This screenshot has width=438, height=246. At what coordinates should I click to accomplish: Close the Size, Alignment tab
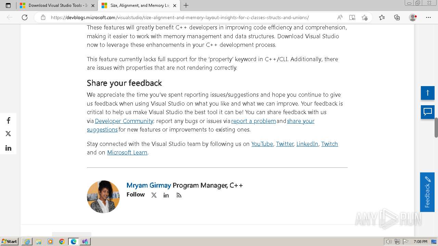tap(175, 5)
